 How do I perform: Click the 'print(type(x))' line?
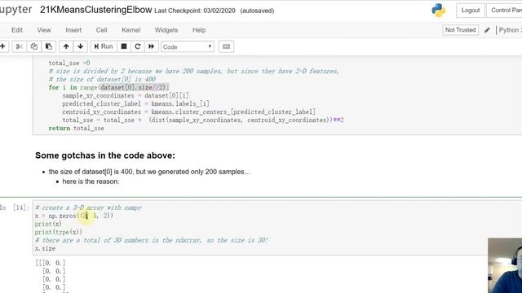(58, 232)
